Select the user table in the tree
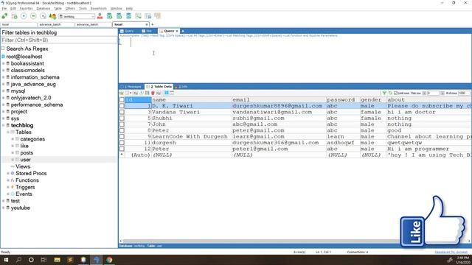Image resolution: width=472 pixels, height=265 pixels. pos(25,160)
